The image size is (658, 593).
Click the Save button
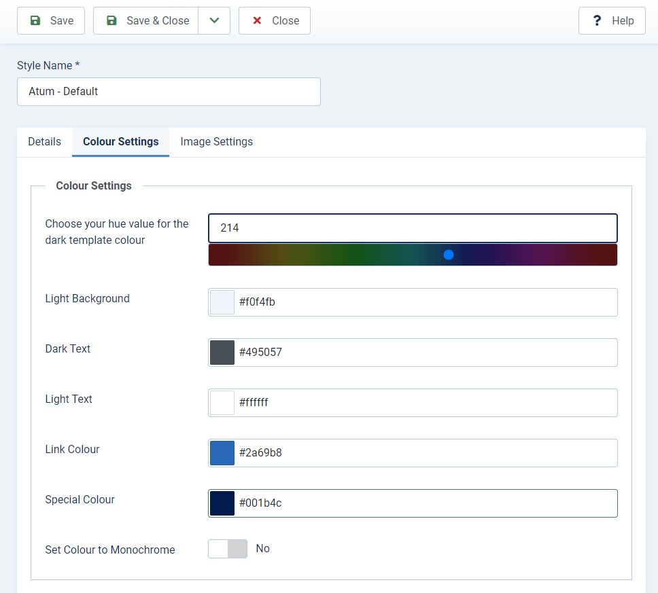51,20
